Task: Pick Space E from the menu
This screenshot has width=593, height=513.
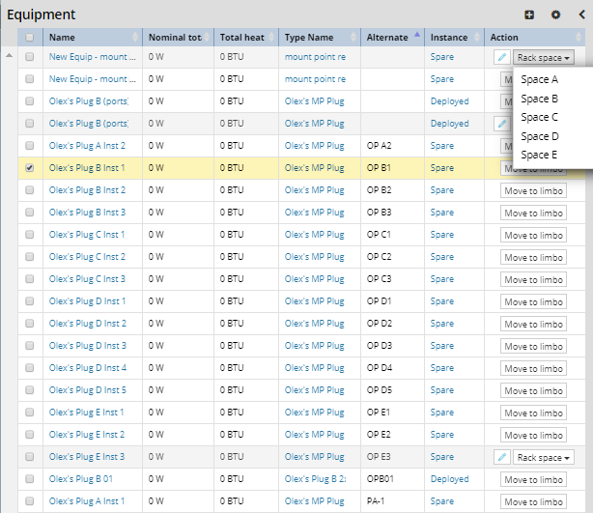Action: (x=539, y=155)
